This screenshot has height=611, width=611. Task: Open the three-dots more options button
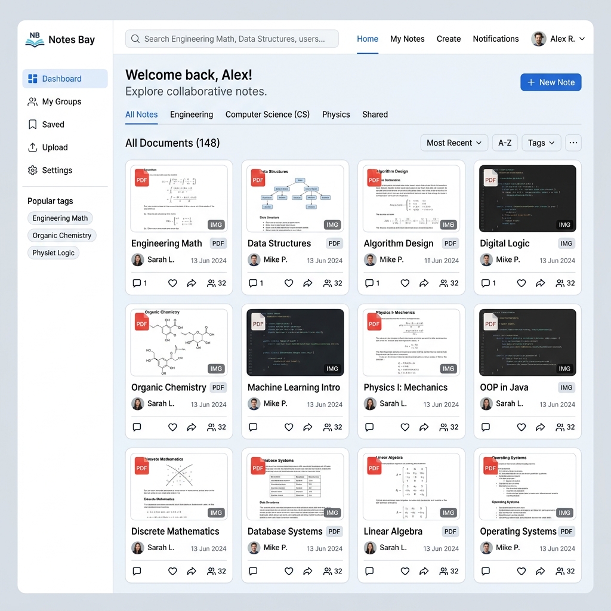click(x=573, y=143)
